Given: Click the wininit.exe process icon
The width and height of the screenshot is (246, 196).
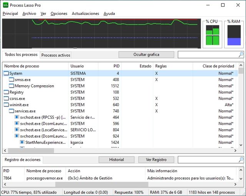Looking at the screenshot, I should point(6,105).
